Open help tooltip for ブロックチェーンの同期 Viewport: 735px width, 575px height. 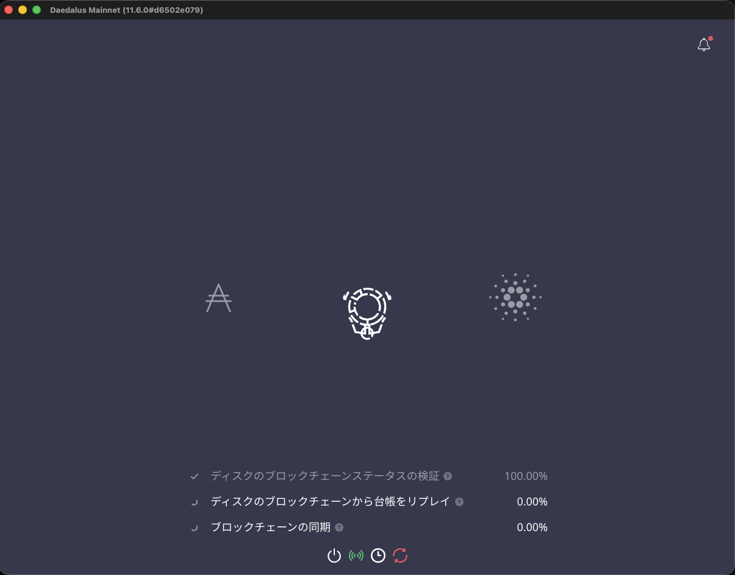(x=339, y=527)
